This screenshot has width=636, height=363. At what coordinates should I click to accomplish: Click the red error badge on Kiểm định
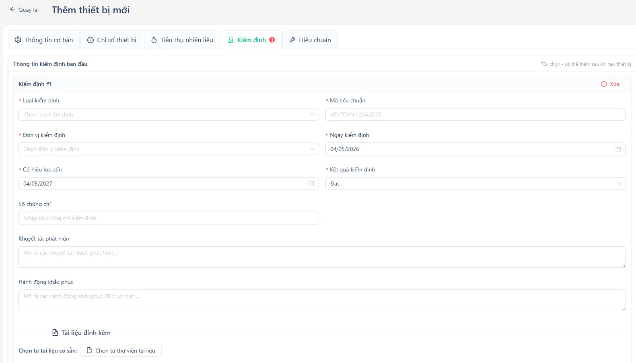(272, 40)
